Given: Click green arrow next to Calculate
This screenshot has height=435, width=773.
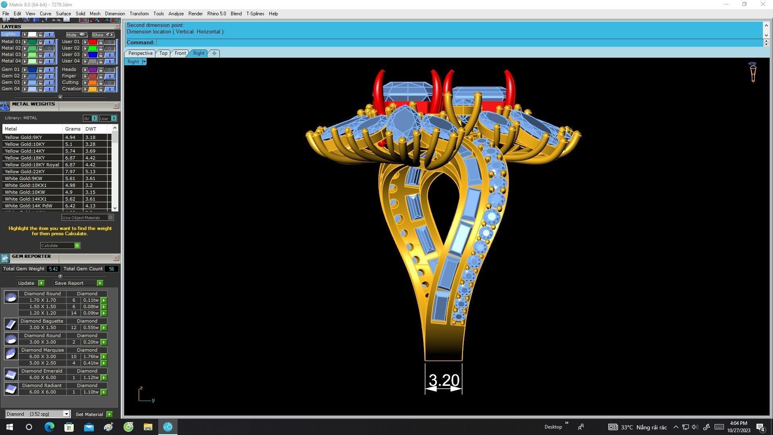Looking at the screenshot, I should tap(77, 246).
